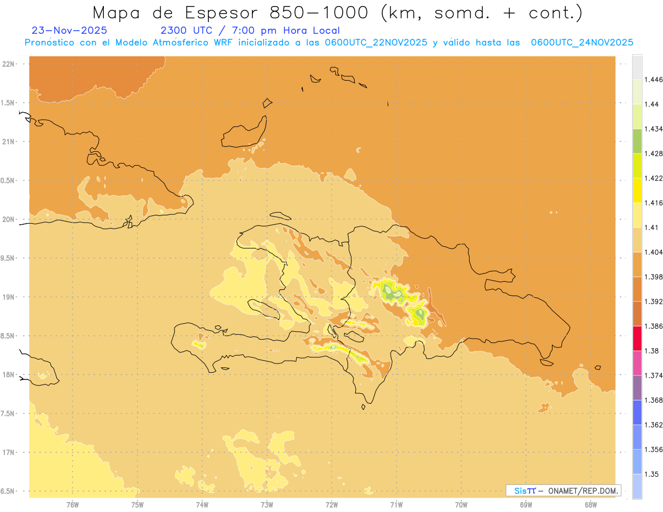Click the colorbar value 1.38
The height and width of the screenshot is (512, 663).
click(x=652, y=351)
